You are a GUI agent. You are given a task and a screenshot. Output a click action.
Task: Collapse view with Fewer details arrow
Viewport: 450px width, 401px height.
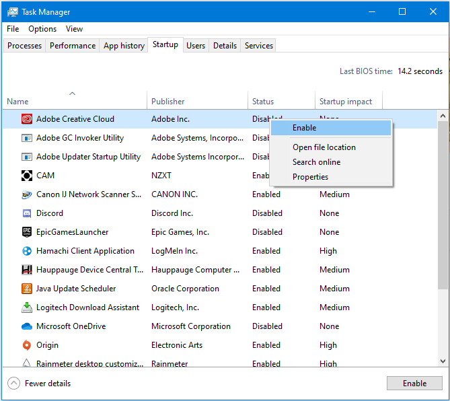click(14, 384)
